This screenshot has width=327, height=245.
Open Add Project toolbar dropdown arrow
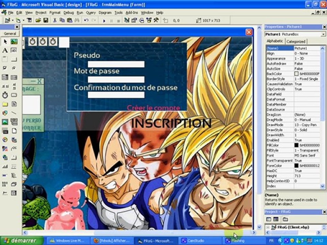point(13,20)
